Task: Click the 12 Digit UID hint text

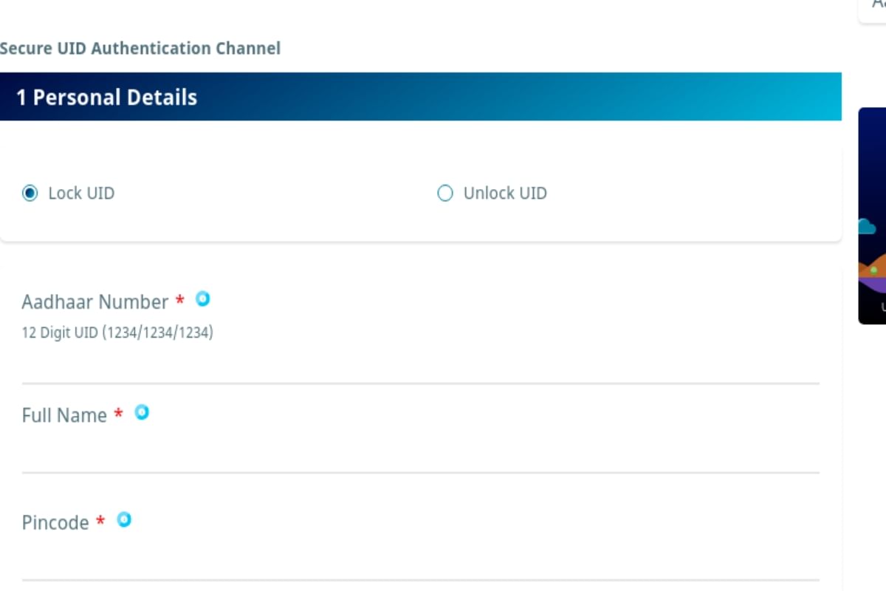Action: point(117,333)
